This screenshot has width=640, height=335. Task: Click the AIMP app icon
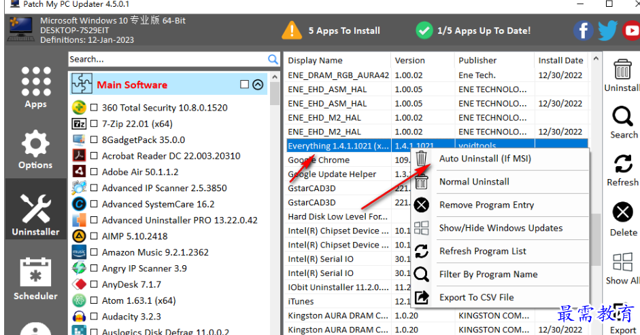tap(79, 236)
